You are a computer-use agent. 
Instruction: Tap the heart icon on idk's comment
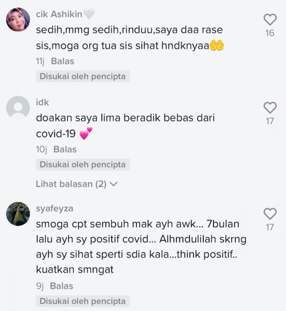pyautogui.click(x=270, y=108)
